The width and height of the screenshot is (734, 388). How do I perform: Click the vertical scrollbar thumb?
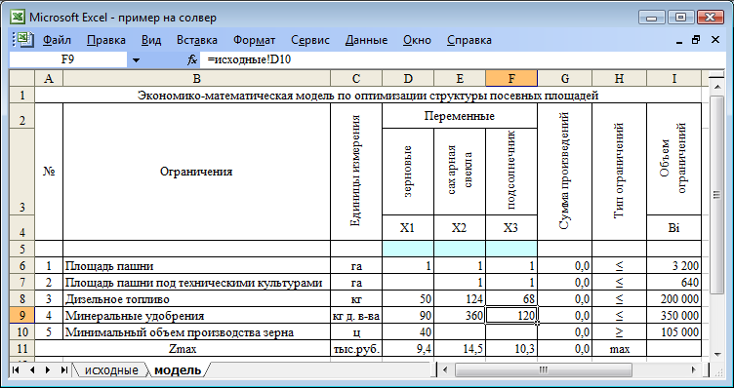click(x=716, y=195)
